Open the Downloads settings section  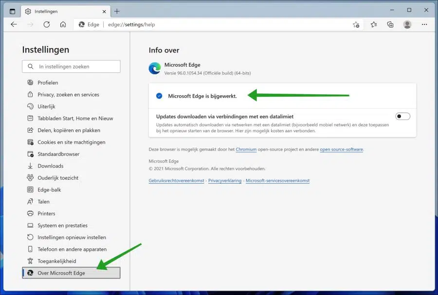[x=71, y=166]
